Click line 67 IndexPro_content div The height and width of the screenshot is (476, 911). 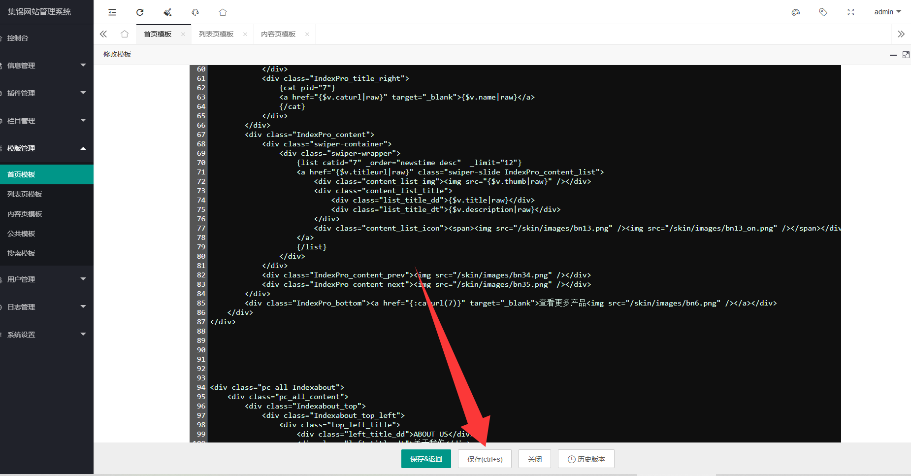click(309, 135)
